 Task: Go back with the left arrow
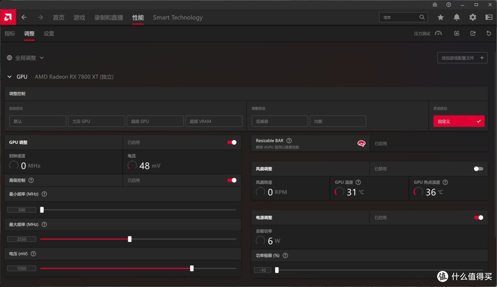24,17
